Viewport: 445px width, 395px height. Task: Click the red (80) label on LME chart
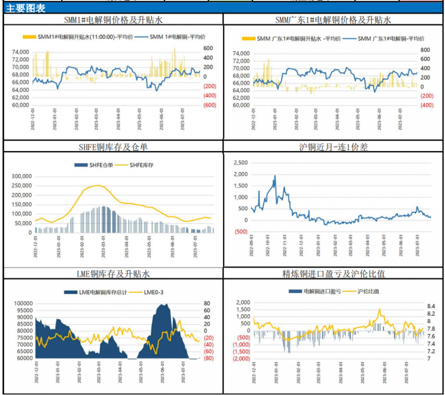pyautogui.click(x=209, y=358)
